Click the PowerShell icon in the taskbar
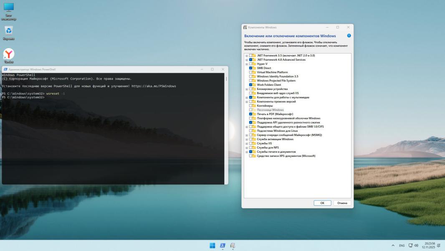 (223, 246)
